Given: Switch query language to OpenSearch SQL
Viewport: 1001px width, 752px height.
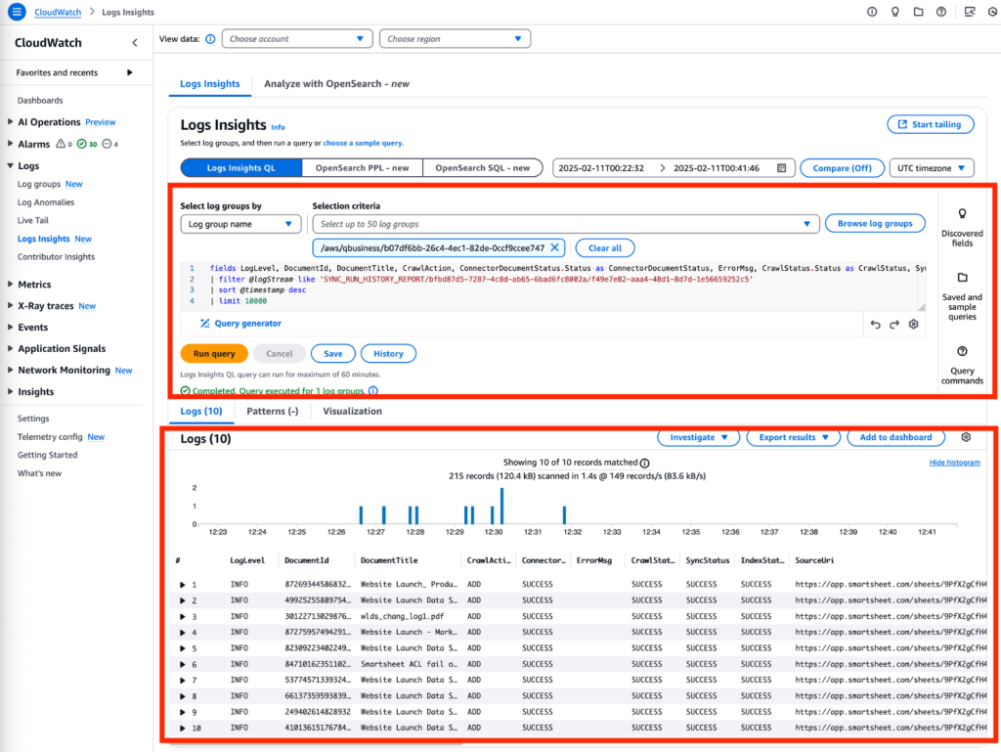Looking at the screenshot, I should [x=482, y=168].
